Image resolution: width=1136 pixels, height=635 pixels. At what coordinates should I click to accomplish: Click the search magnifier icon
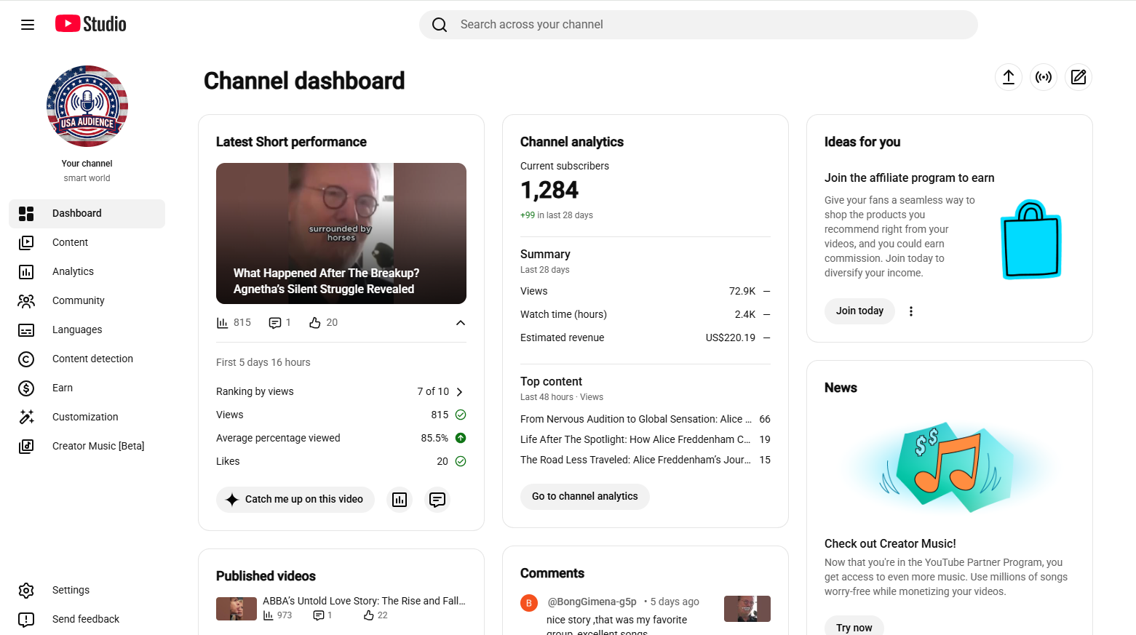point(440,25)
